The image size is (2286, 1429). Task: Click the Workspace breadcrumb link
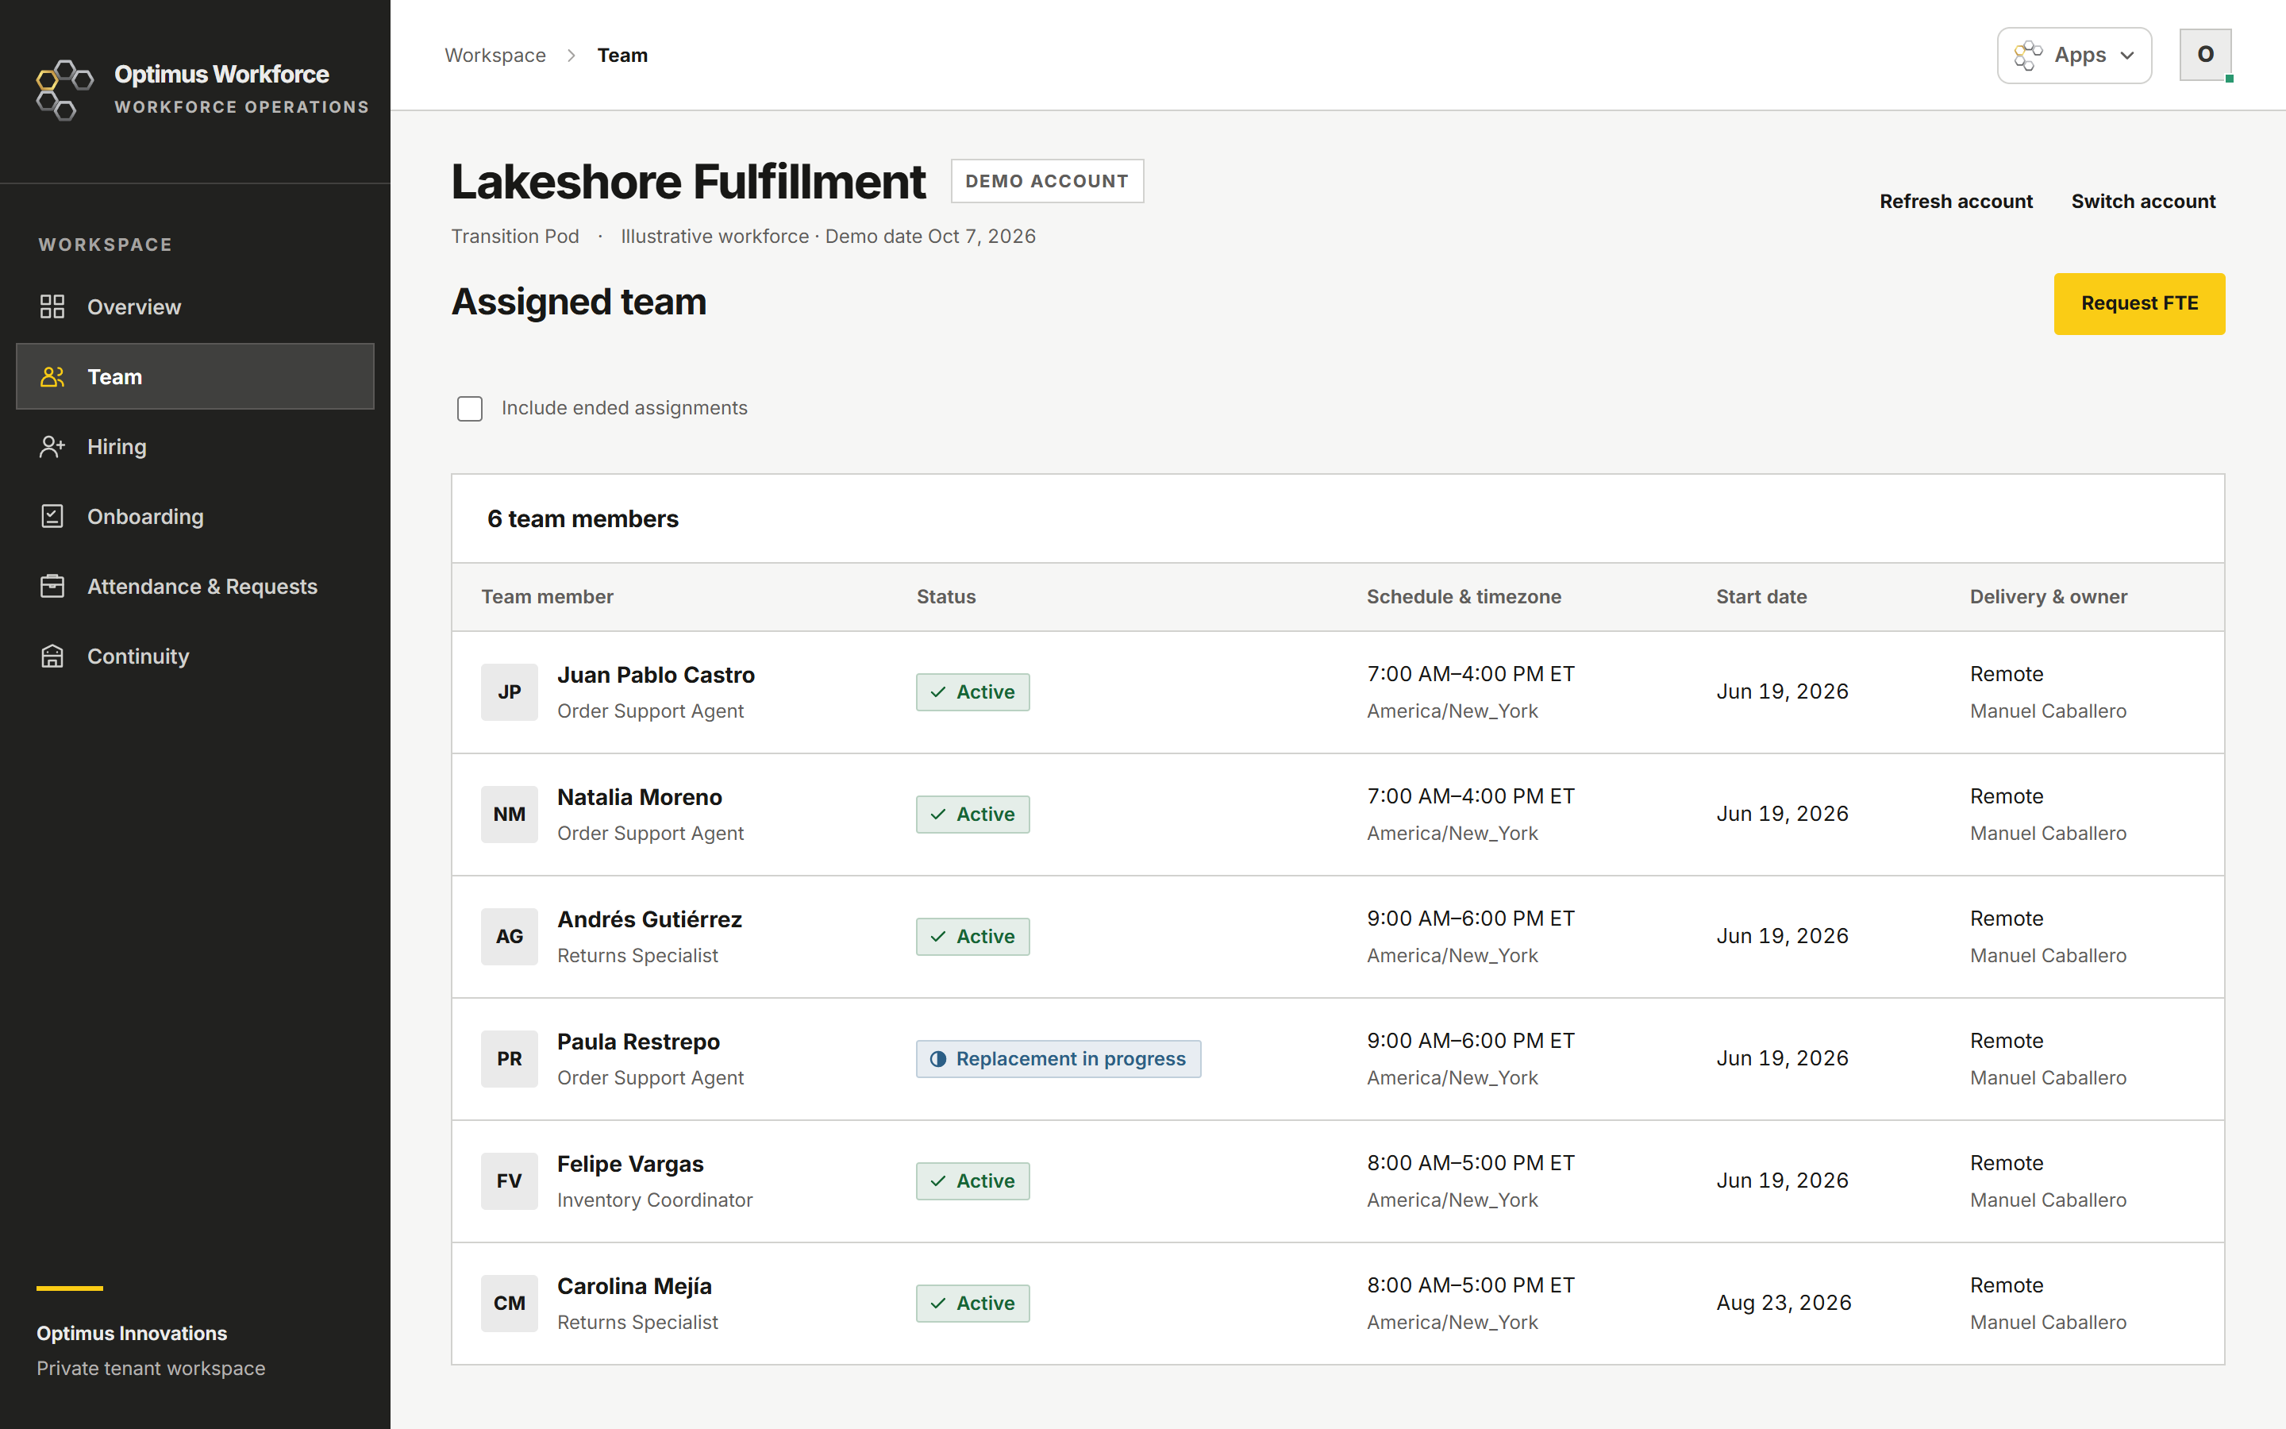pyautogui.click(x=495, y=55)
